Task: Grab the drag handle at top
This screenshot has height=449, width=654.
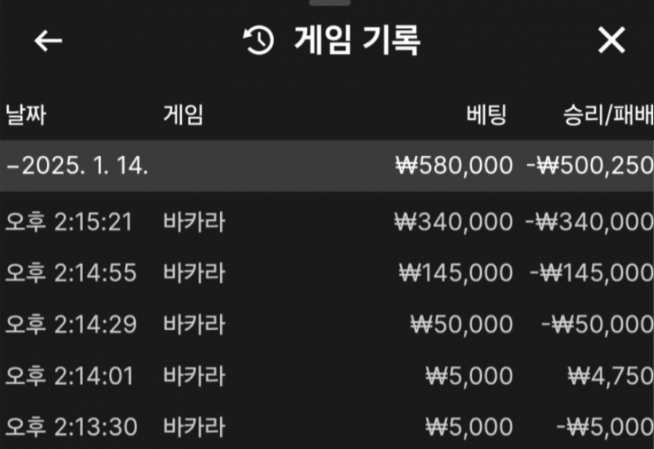Action: pos(330,2)
